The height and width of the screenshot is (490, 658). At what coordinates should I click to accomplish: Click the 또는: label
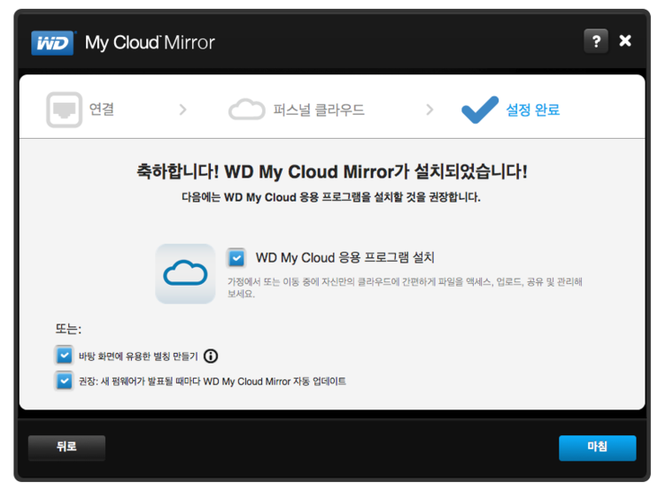[68, 329]
